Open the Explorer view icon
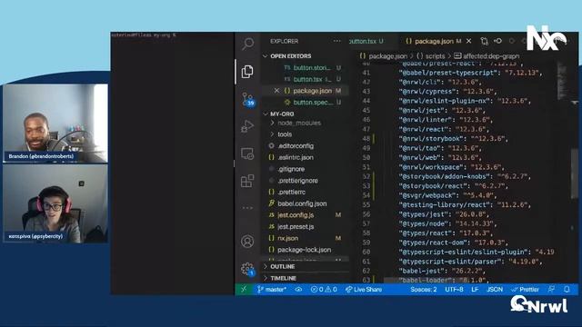The height and width of the screenshot is (327, 582). (247, 72)
